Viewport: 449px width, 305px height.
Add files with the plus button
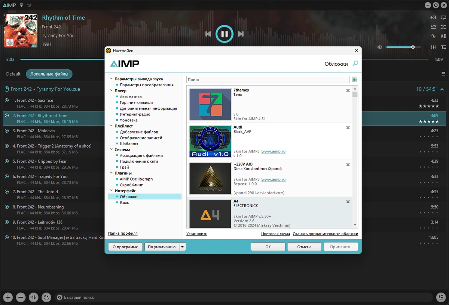point(8,298)
